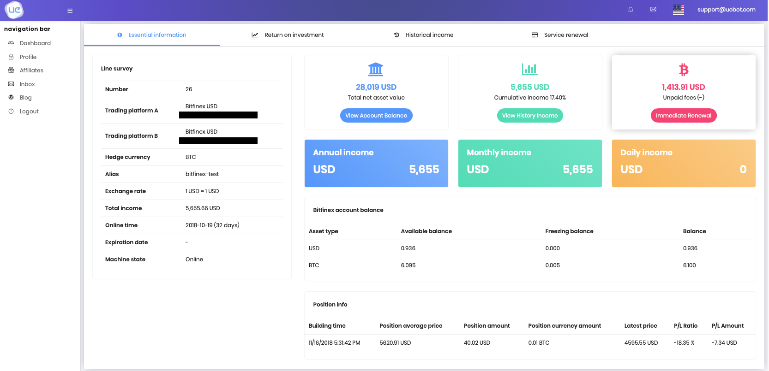Click the View Account Balance button
Viewport: 769px width, 371px height.
point(376,116)
